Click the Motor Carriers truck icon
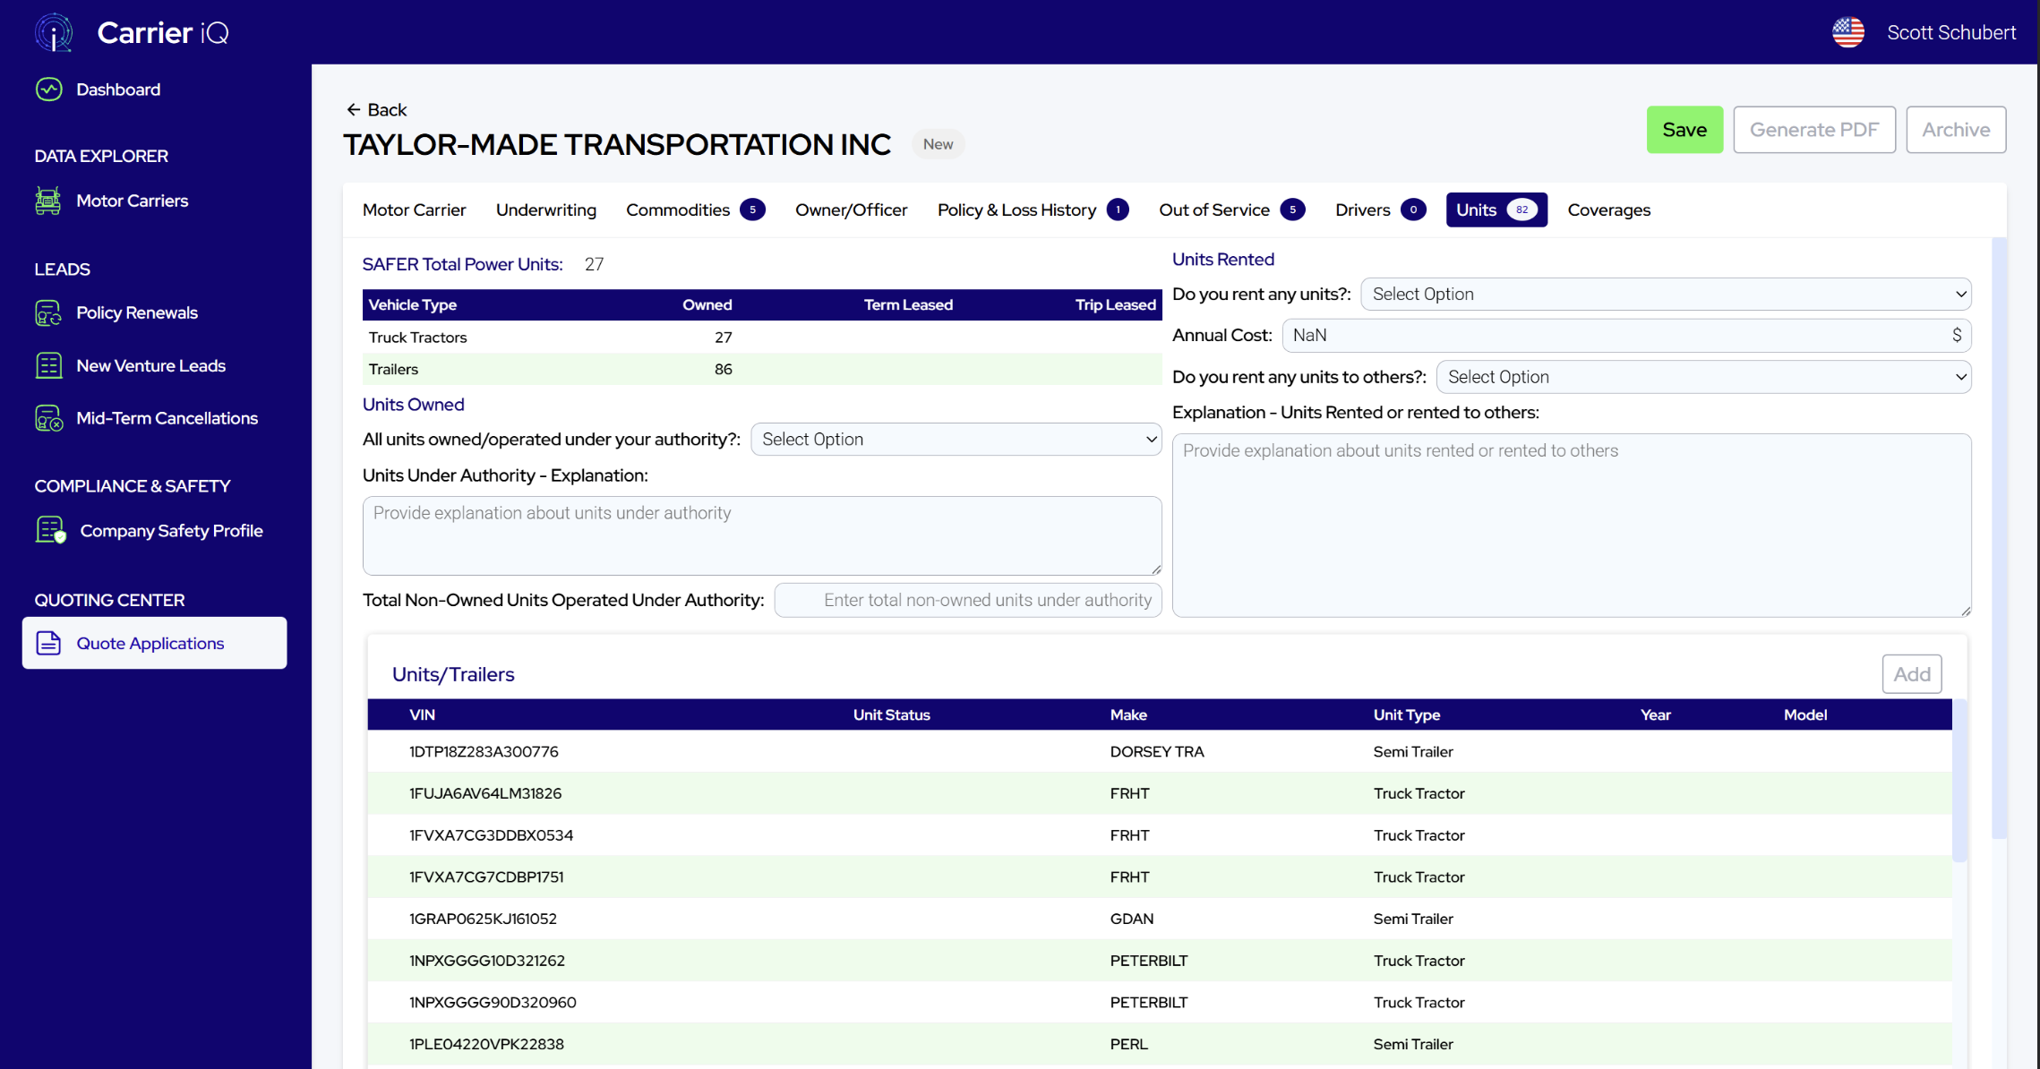Viewport: 2040px width, 1069px height. 48,201
